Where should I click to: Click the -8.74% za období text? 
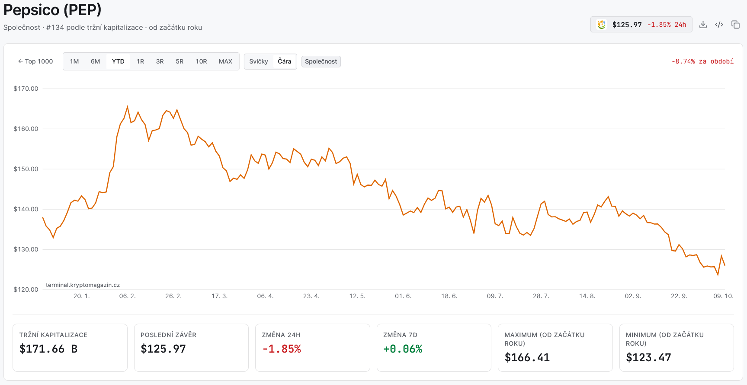point(702,61)
